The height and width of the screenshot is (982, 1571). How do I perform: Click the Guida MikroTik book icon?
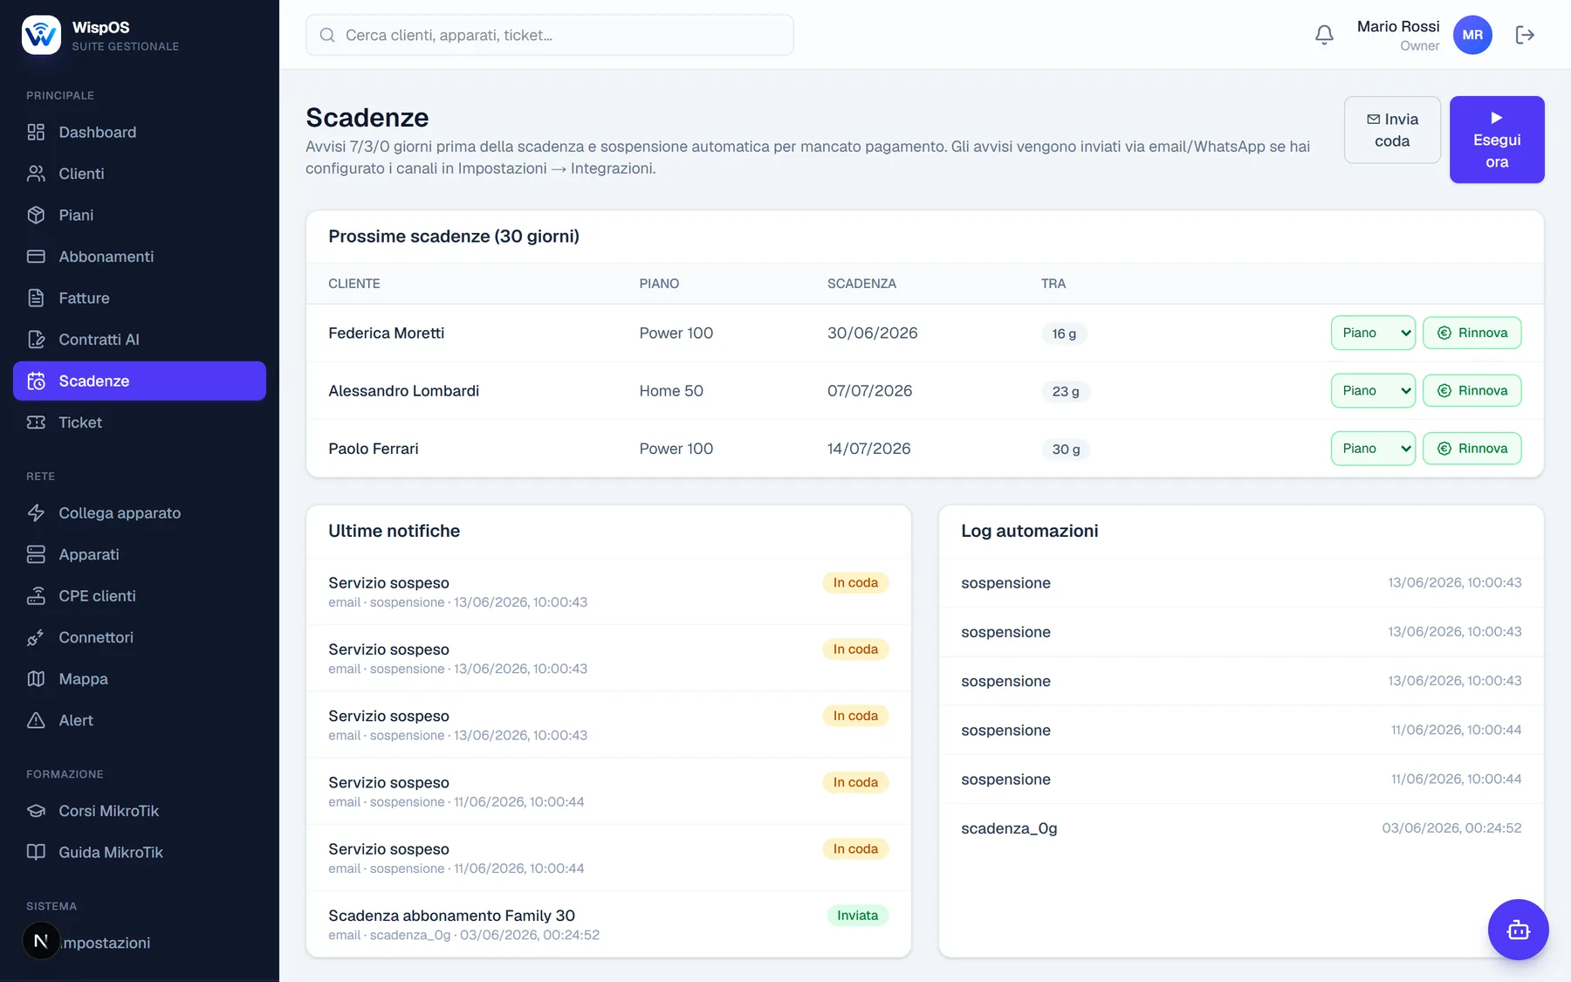pyautogui.click(x=36, y=852)
